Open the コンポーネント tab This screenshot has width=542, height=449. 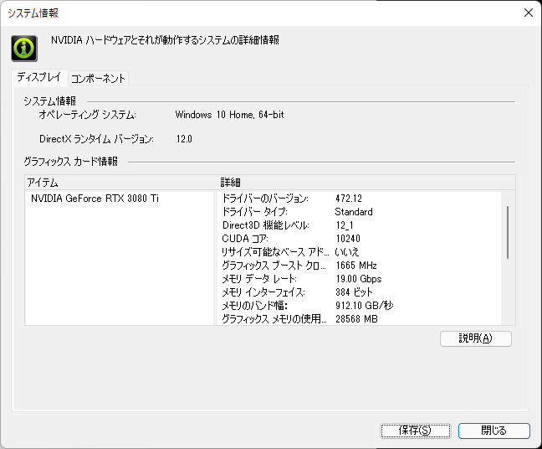click(x=98, y=78)
